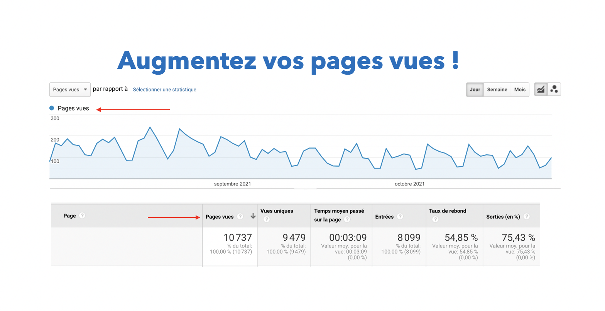Click the Vues uniques column header
The image size is (605, 311).
click(x=277, y=211)
